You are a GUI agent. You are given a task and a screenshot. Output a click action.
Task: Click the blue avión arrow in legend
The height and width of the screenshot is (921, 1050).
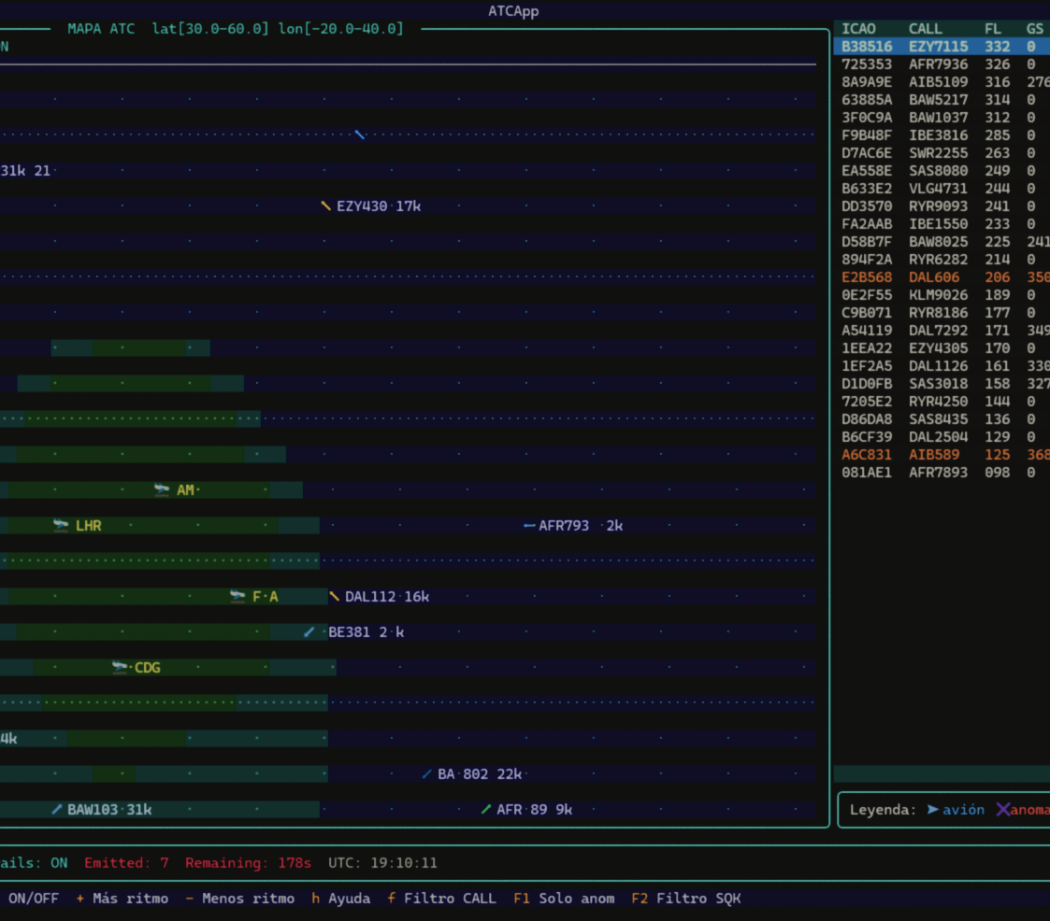932,810
